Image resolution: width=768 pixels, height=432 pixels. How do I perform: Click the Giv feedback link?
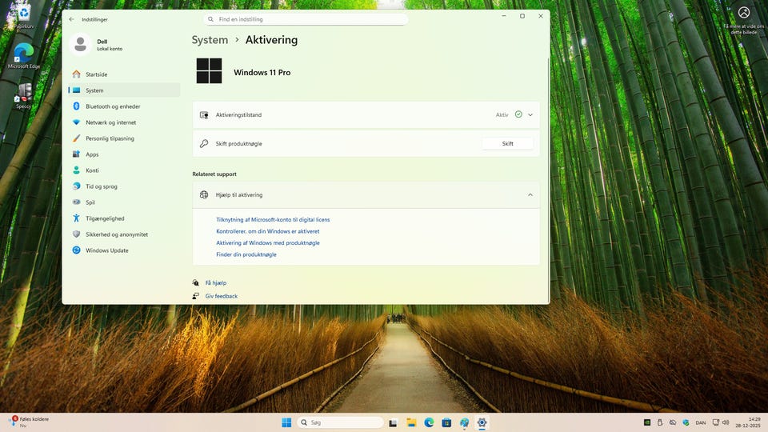click(x=221, y=296)
